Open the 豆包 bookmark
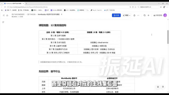 [x=24, y=10]
